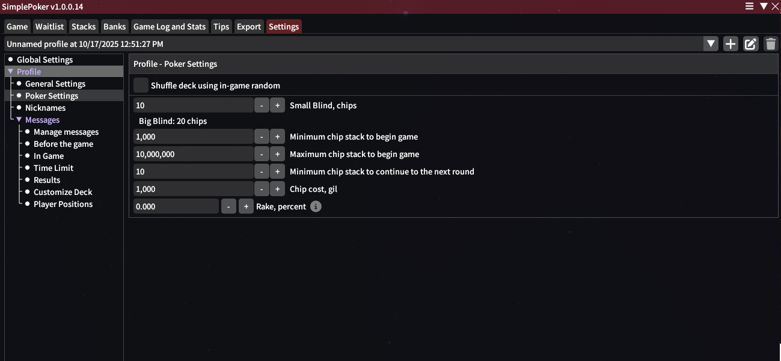The image size is (781, 361).
Task: Click the edit profile name icon
Action: coord(750,44)
